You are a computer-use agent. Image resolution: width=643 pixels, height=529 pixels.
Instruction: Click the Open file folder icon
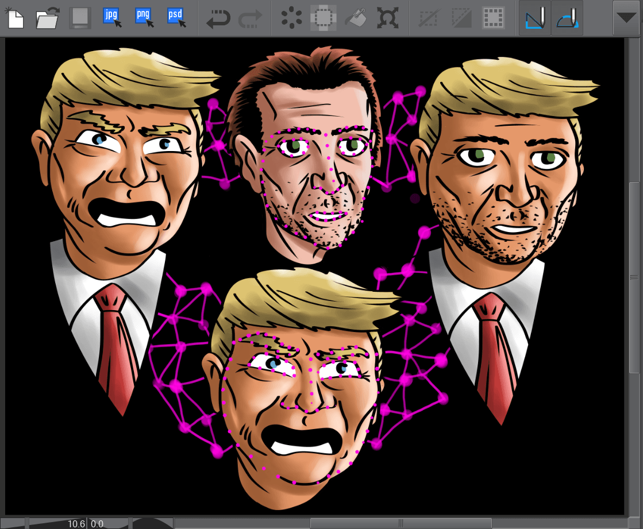point(47,18)
